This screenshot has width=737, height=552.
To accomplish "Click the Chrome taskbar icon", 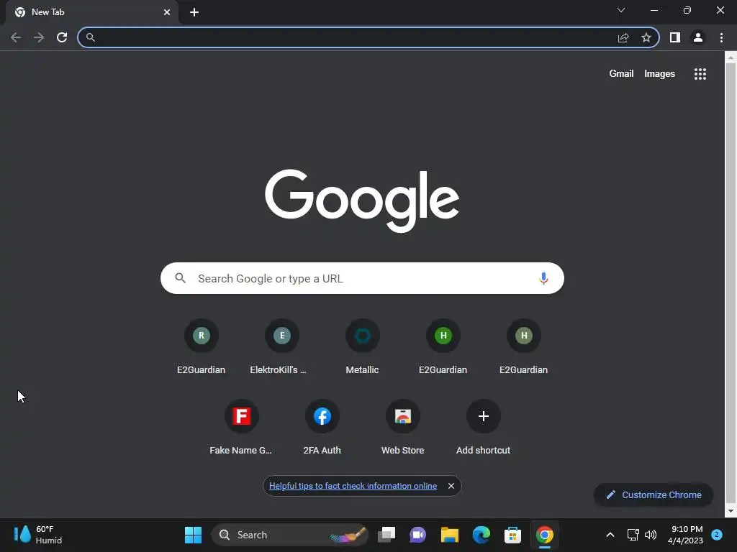I will pyautogui.click(x=545, y=535).
